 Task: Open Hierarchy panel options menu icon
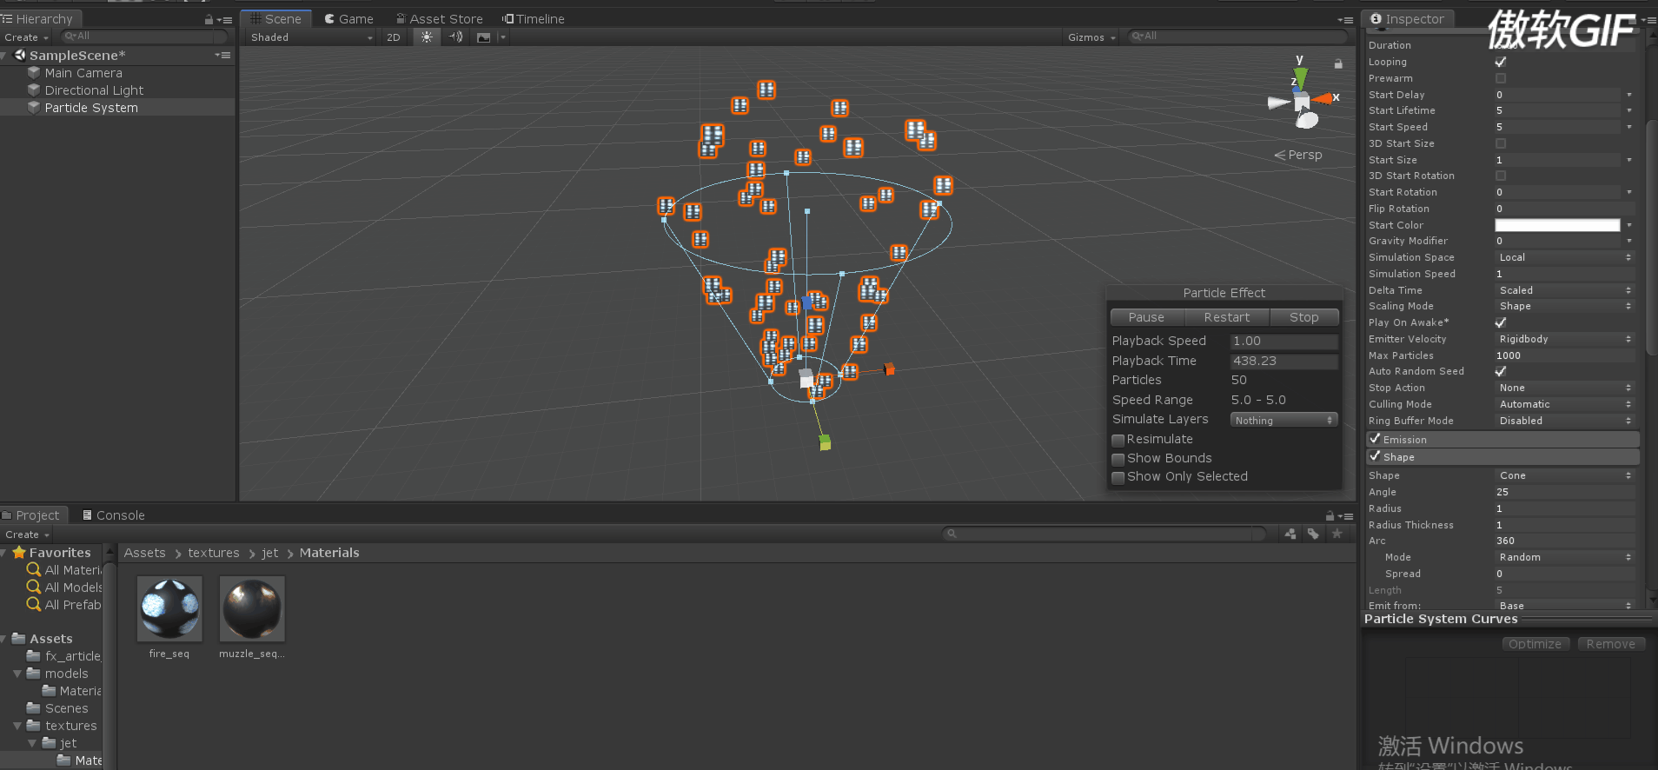point(225,19)
